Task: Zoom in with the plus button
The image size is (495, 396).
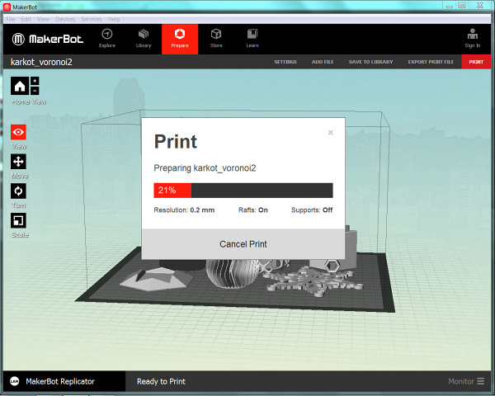Action: (x=35, y=81)
